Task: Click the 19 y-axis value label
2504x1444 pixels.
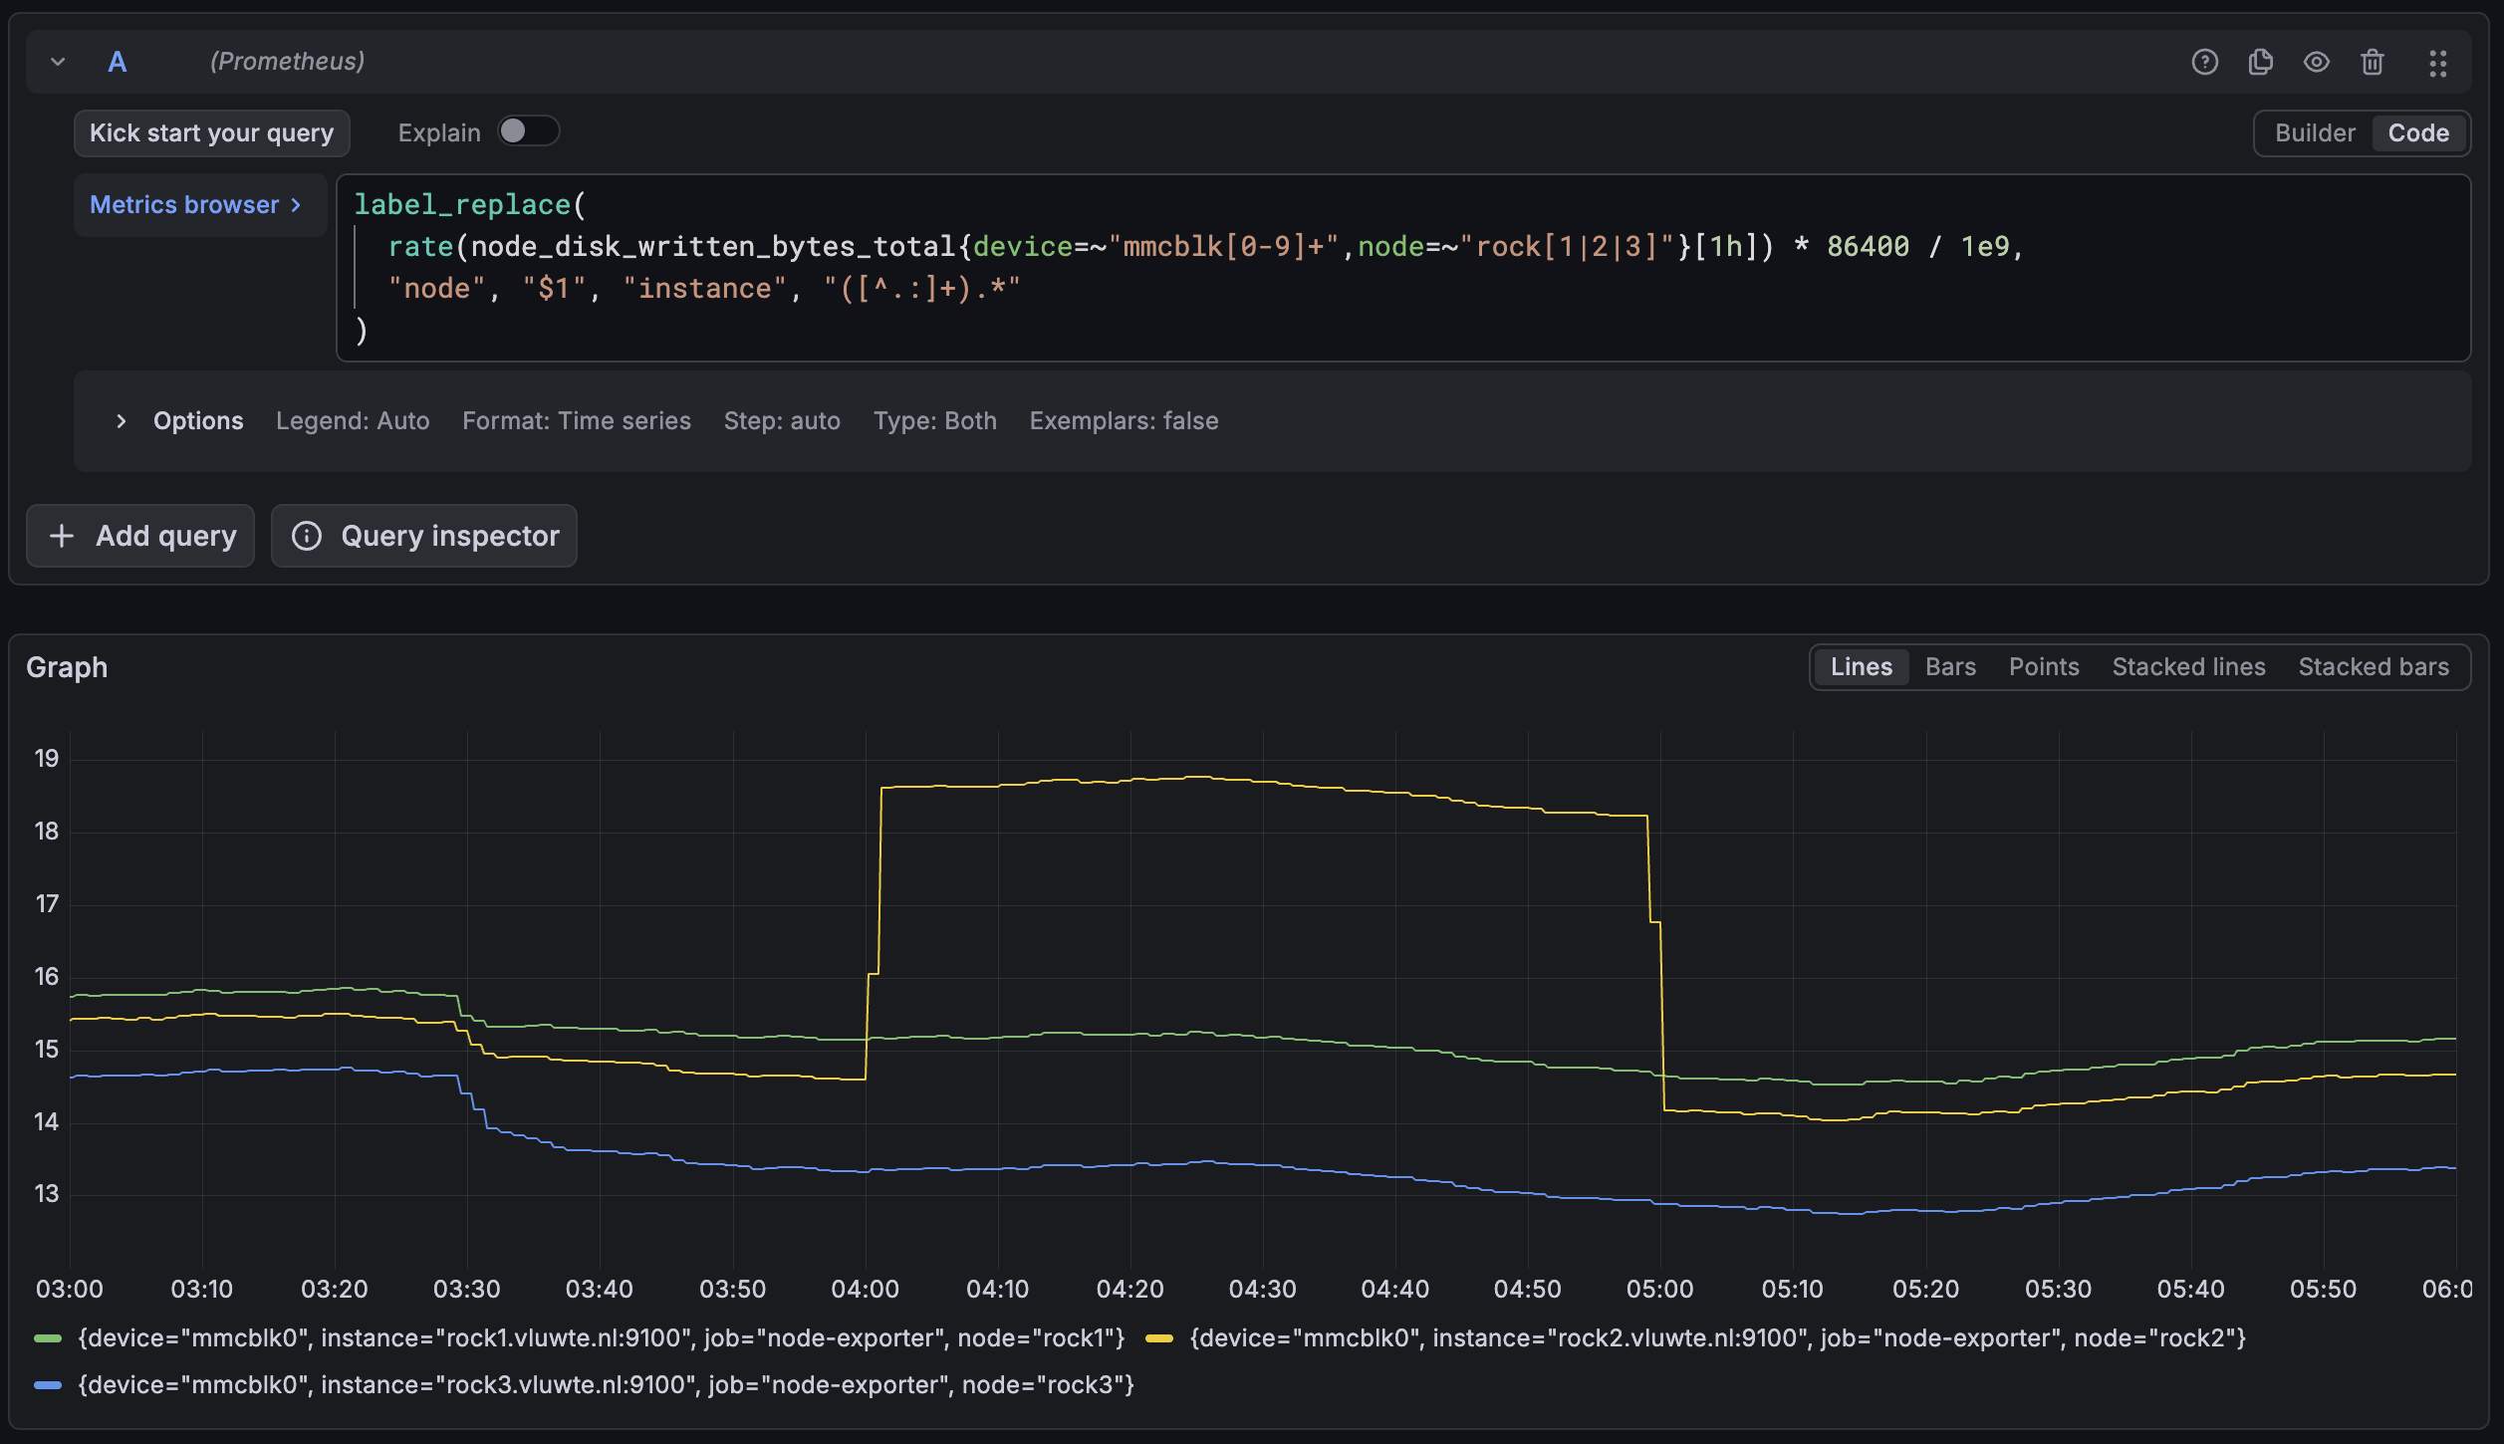Action: pos(47,759)
